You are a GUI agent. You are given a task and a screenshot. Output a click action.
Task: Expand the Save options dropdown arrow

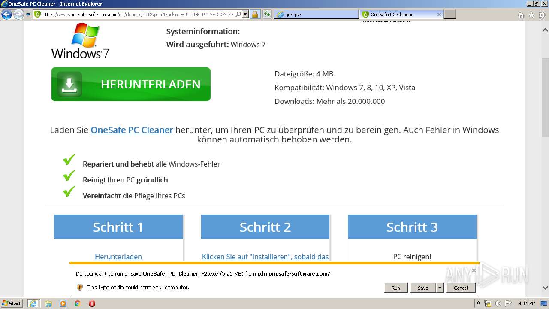click(x=440, y=288)
